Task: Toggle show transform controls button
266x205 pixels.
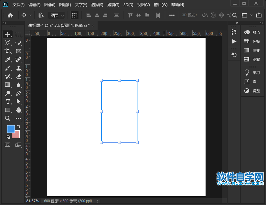Action: (x=75, y=15)
